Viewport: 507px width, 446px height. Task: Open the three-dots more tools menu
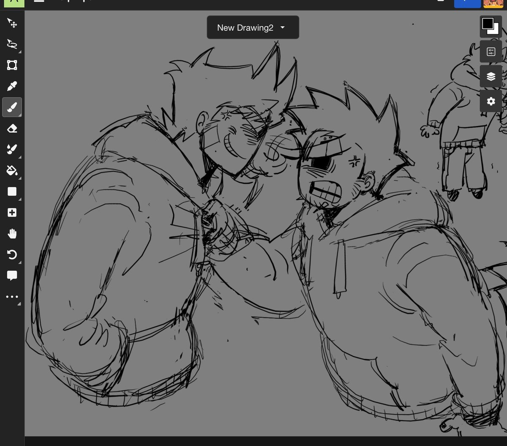click(12, 297)
